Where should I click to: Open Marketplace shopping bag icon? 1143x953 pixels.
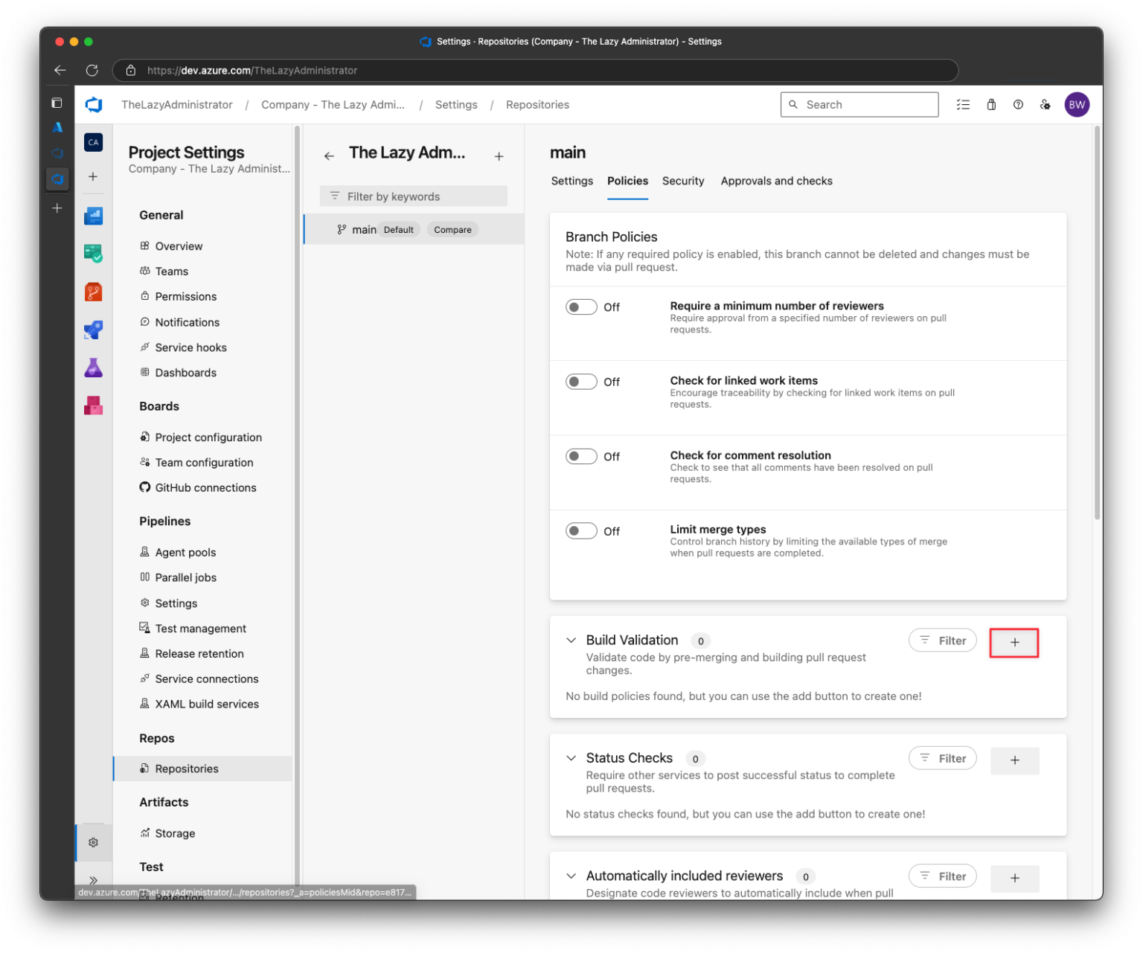(991, 105)
